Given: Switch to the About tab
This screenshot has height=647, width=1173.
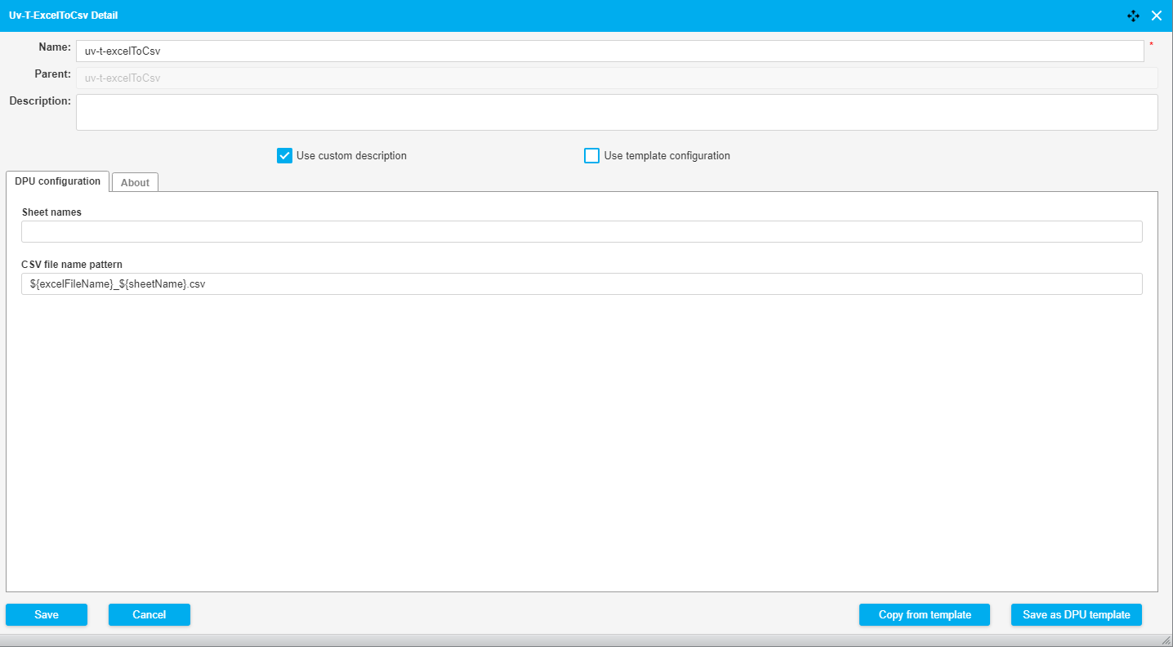Looking at the screenshot, I should pos(135,182).
